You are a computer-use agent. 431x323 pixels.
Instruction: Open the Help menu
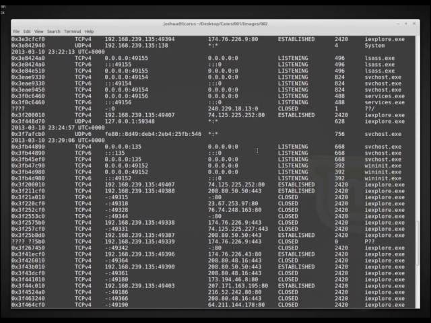click(89, 32)
